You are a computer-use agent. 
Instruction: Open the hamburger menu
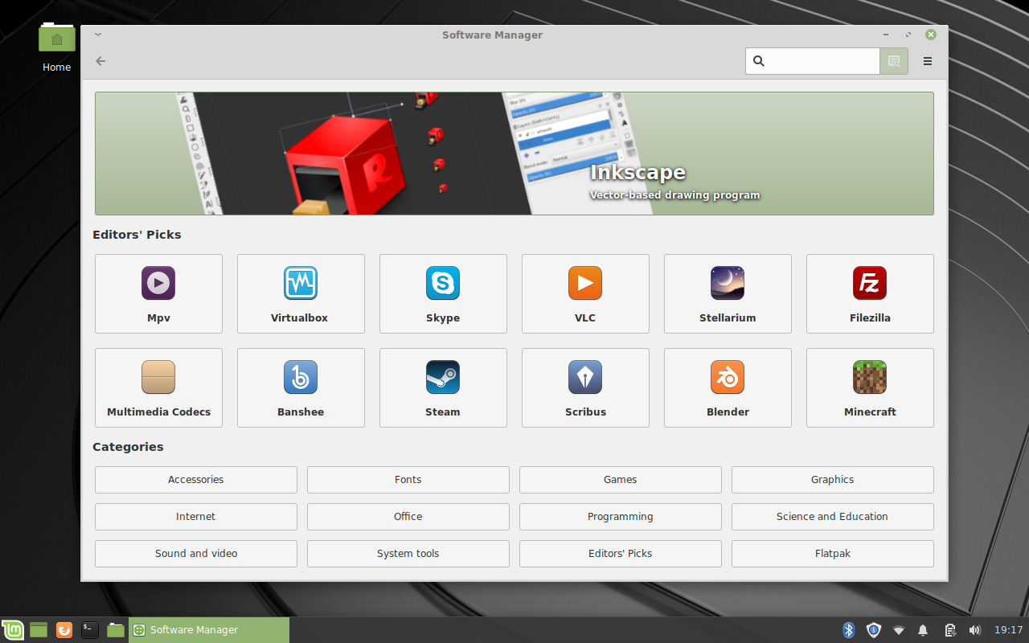pos(927,61)
